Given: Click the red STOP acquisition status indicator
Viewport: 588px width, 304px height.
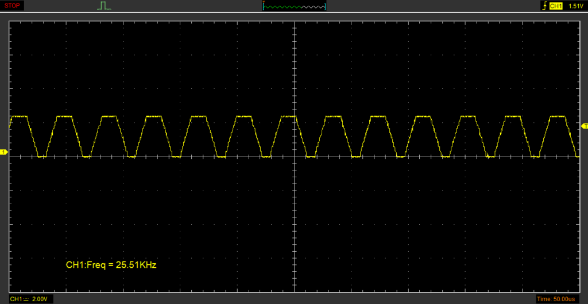Looking at the screenshot, I should coord(12,6).
